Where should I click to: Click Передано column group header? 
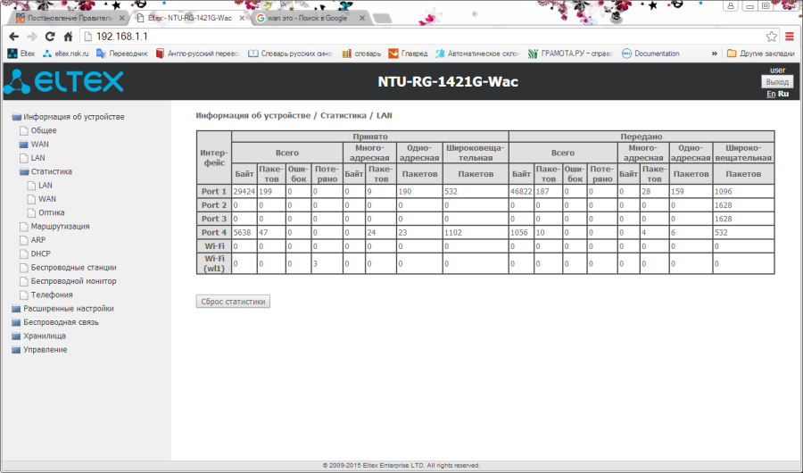pyautogui.click(x=642, y=137)
